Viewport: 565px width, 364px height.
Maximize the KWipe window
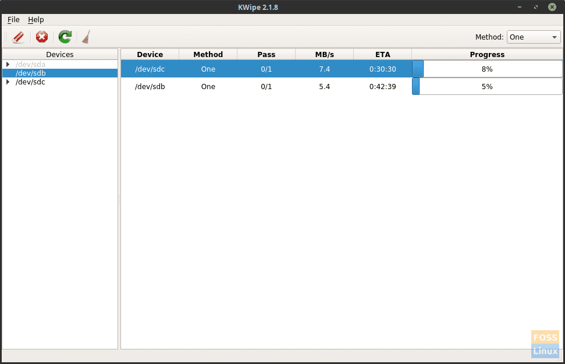tap(536, 7)
